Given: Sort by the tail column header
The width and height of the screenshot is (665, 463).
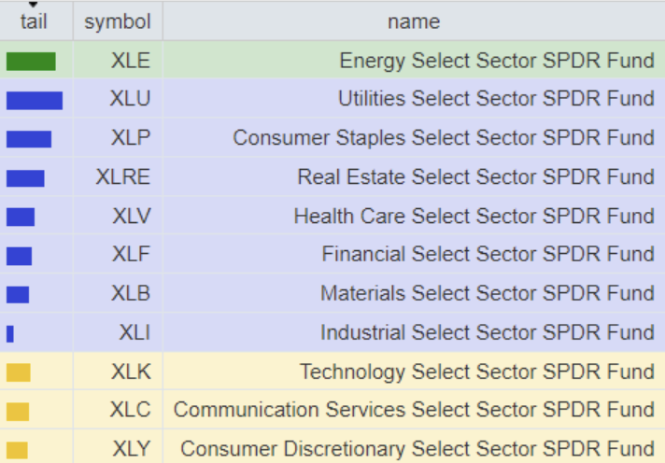Looking at the screenshot, I should click(34, 21).
